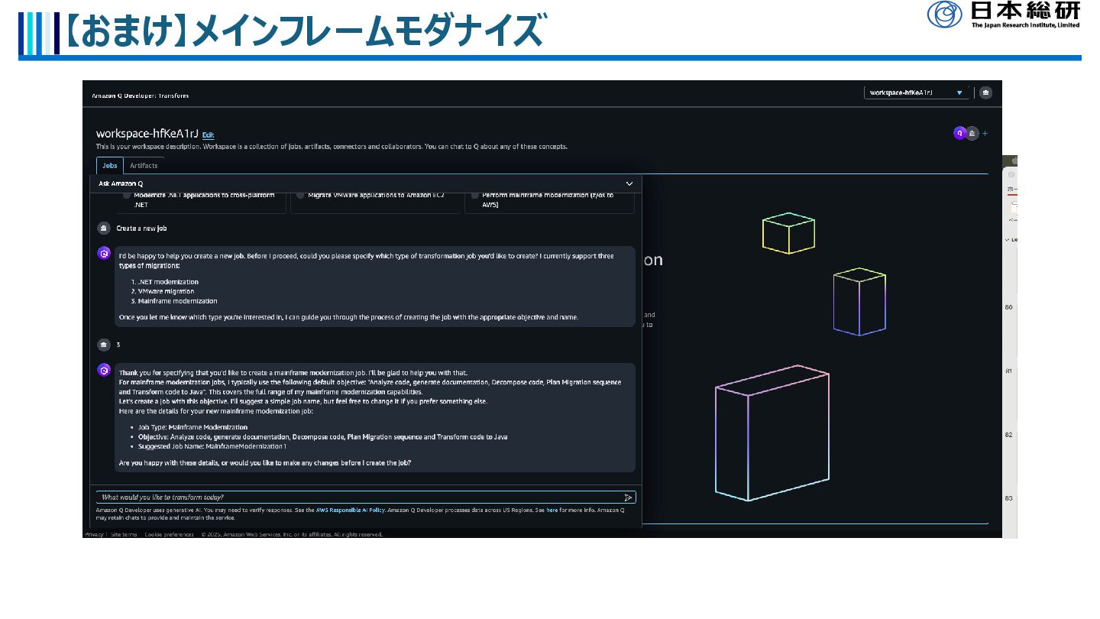Switch to the Artifacts tab
1100x619 pixels.
[x=144, y=165]
